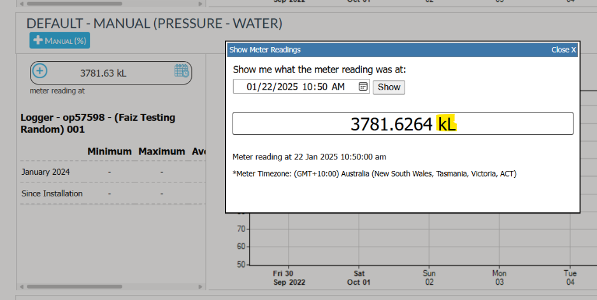
Task: Open the calendar icon in meter reading box
Action: coord(182,71)
